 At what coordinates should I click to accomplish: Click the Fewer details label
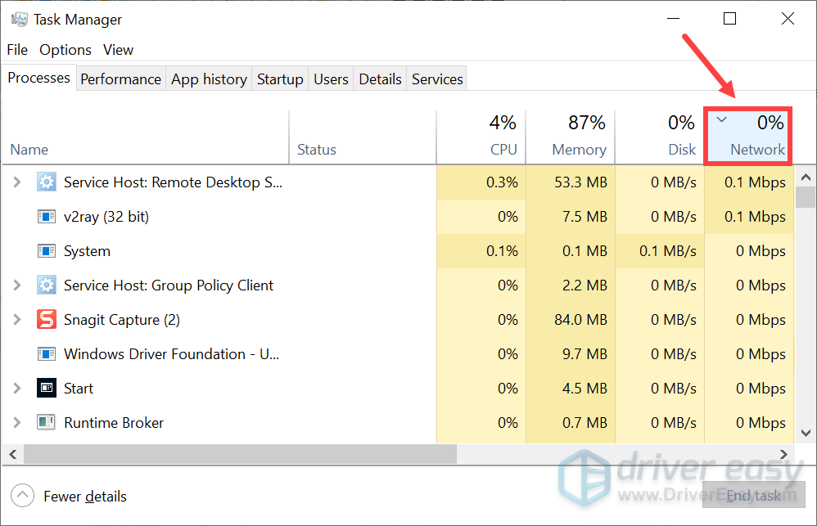point(85,497)
